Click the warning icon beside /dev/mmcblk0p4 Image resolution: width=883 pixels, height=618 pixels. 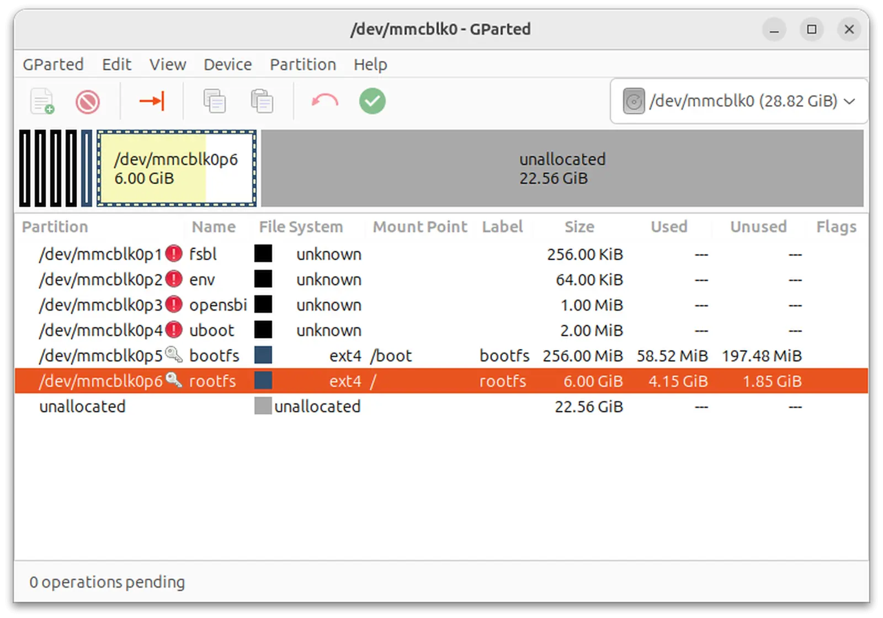(174, 330)
